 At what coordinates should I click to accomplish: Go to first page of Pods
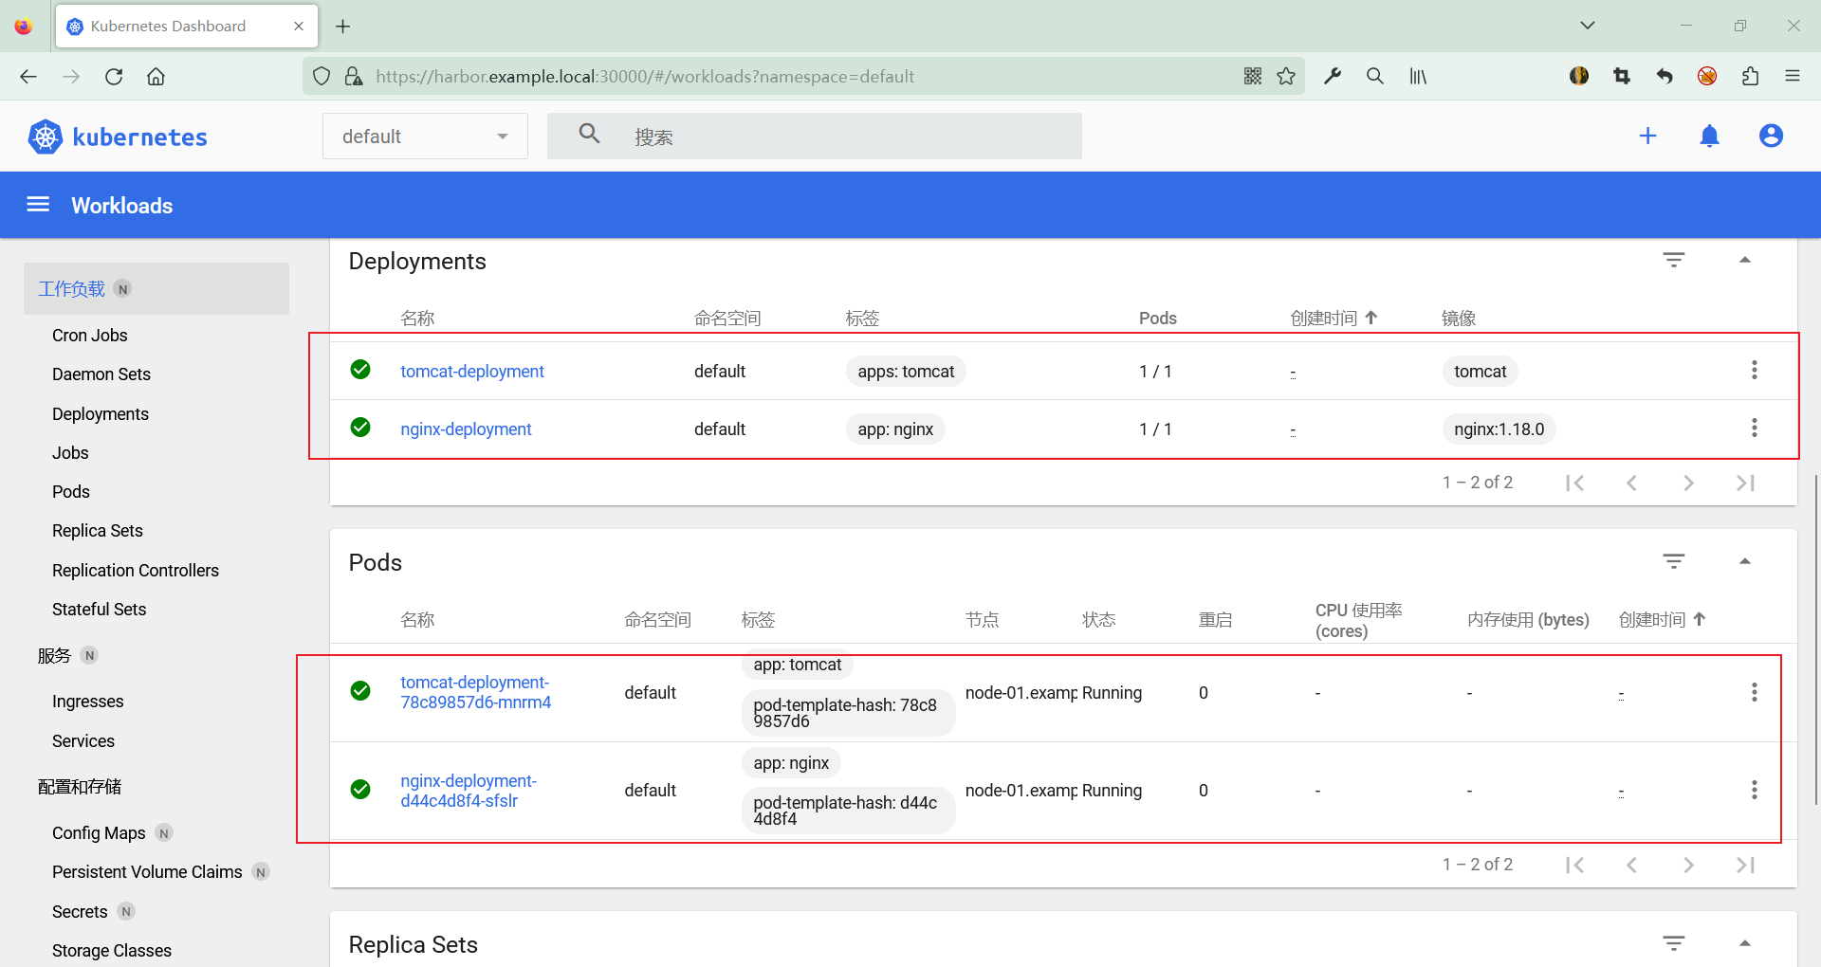coord(1574,865)
